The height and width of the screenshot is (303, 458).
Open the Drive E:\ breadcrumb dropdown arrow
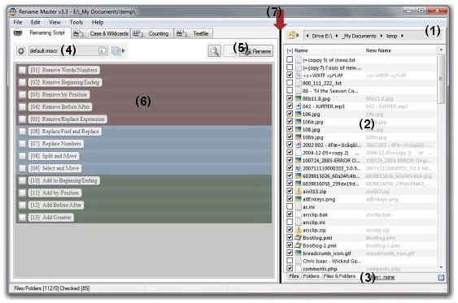pyautogui.click(x=337, y=36)
